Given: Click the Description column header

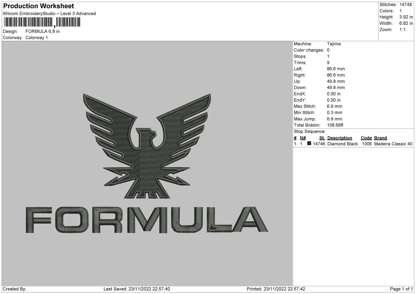Looking at the screenshot, I should click(340, 138).
